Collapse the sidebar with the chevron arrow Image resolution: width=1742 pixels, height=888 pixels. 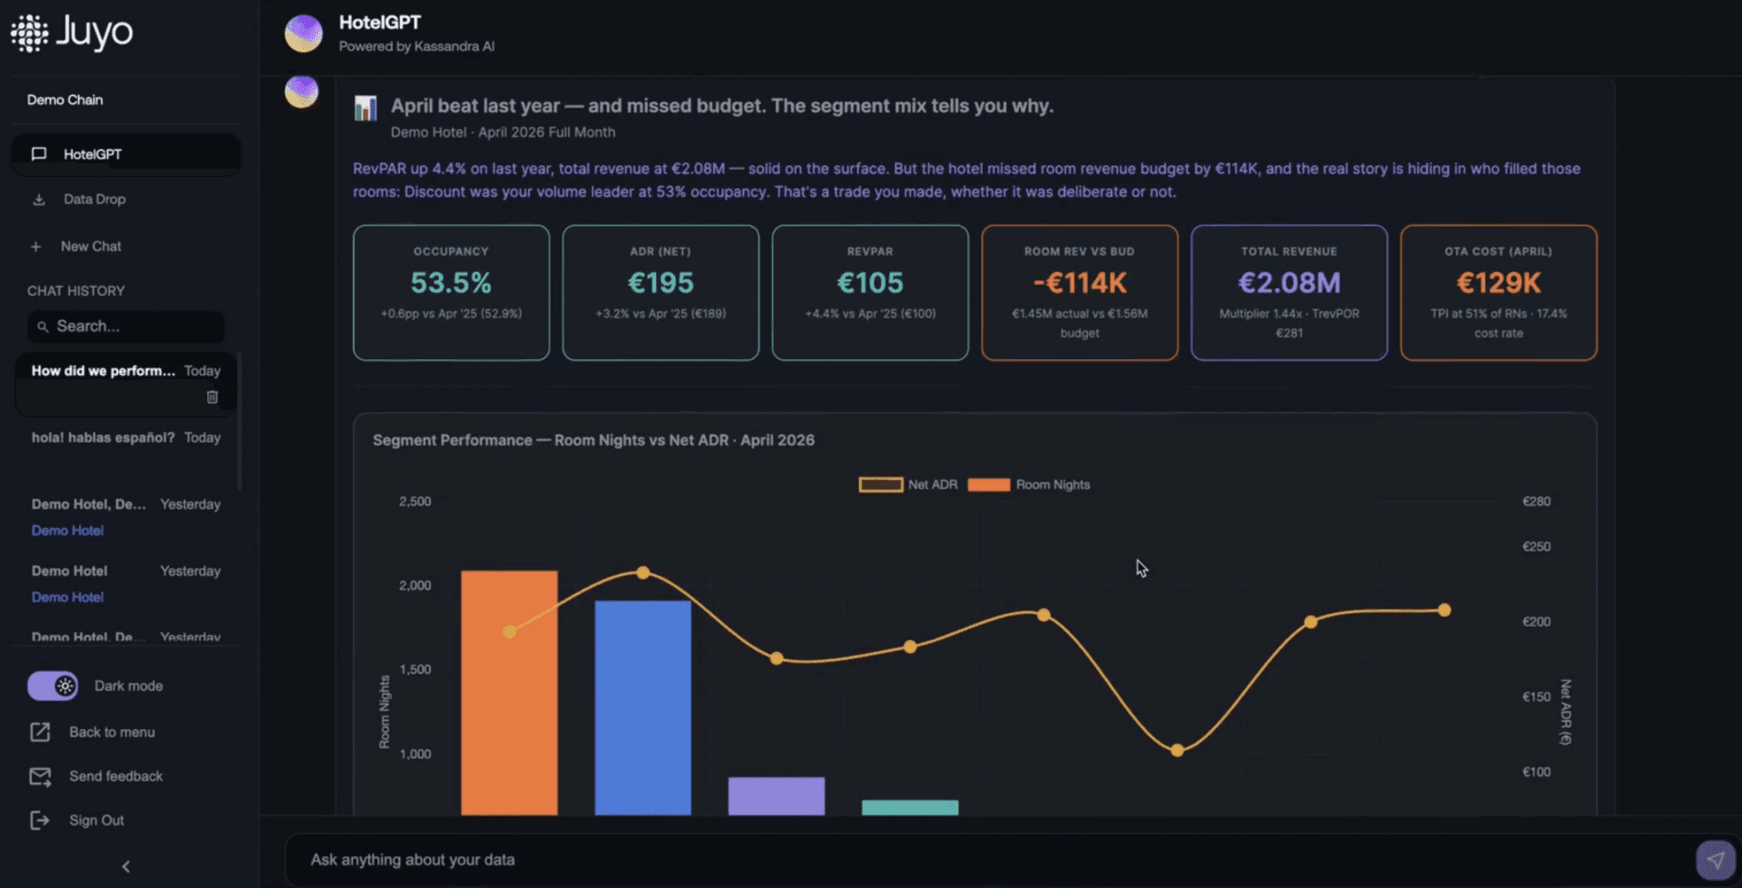pyautogui.click(x=126, y=866)
